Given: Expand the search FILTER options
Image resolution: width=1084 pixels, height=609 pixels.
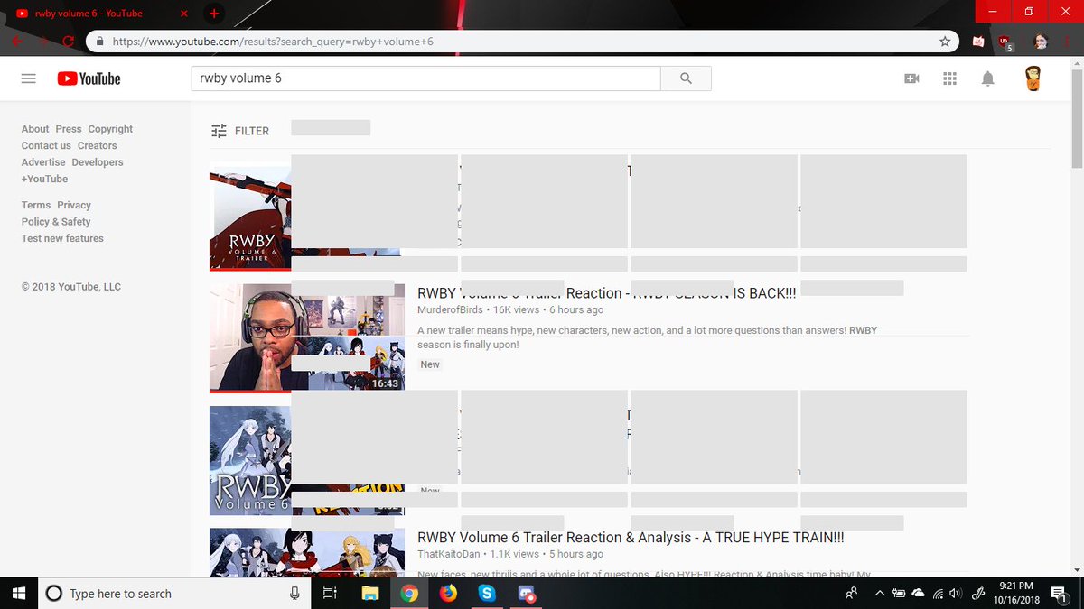Looking at the screenshot, I should pyautogui.click(x=239, y=131).
